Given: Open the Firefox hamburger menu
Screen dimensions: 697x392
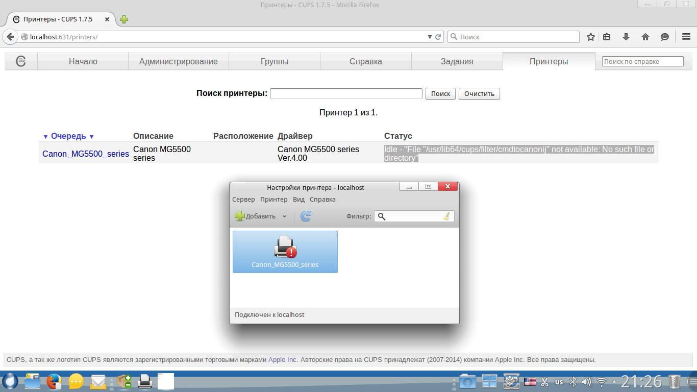Looking at the screenshot, I should tap(686, 37).
